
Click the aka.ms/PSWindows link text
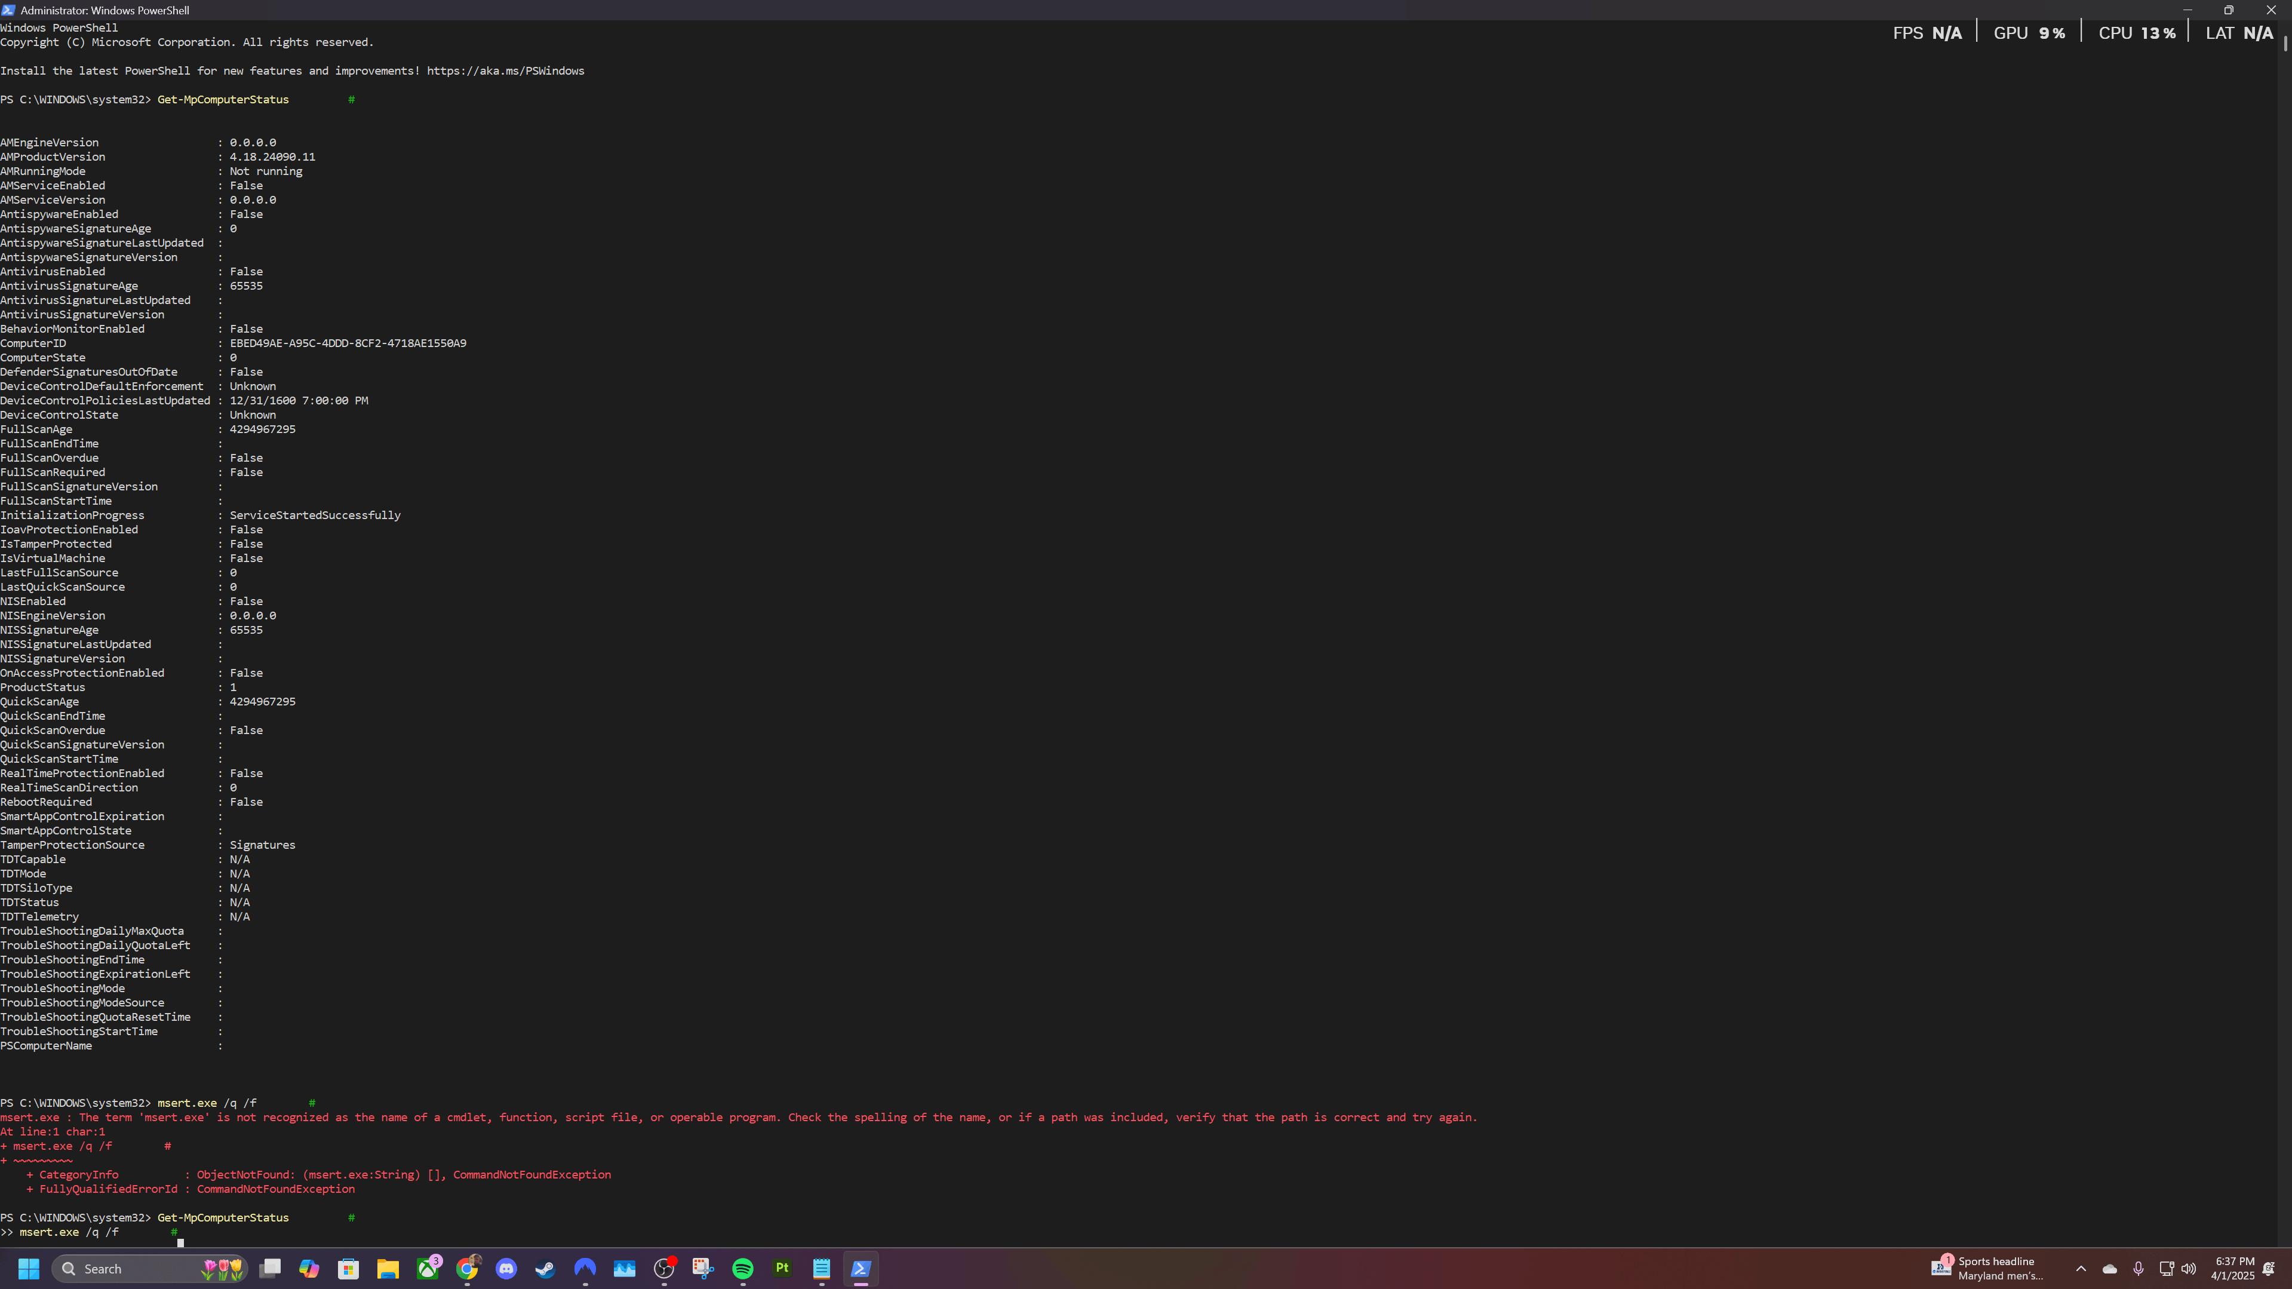505,70
